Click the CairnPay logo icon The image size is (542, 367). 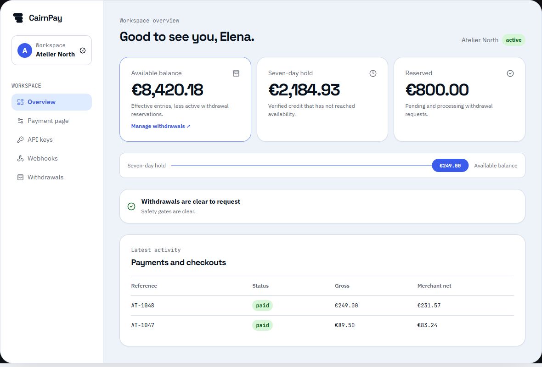[18, 18]
